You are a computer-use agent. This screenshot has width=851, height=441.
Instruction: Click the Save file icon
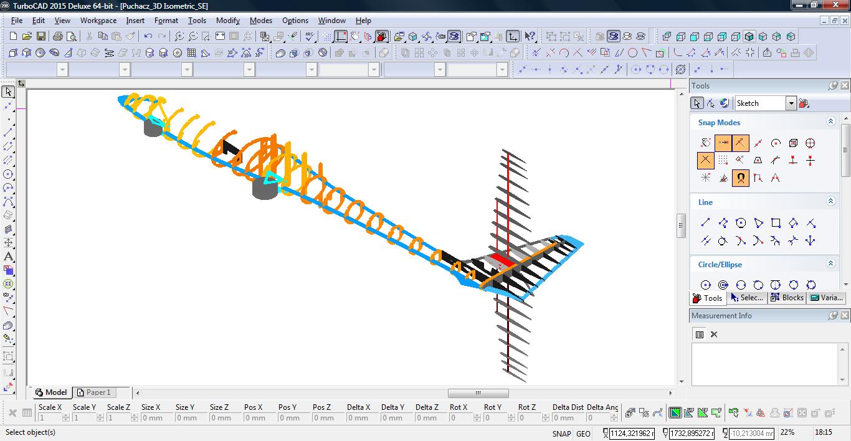click(x=41, y=37)
